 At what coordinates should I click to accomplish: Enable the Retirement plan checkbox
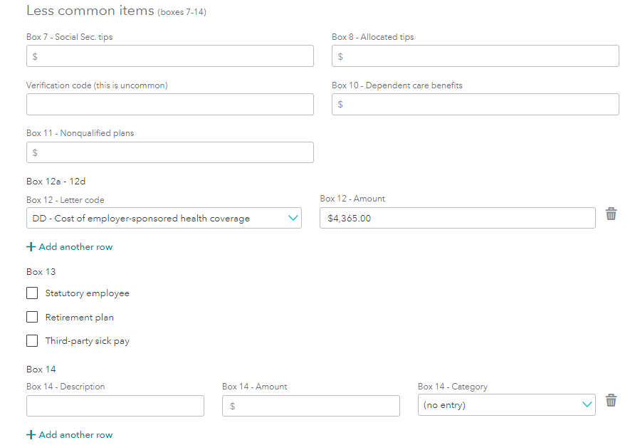(32, 318)
